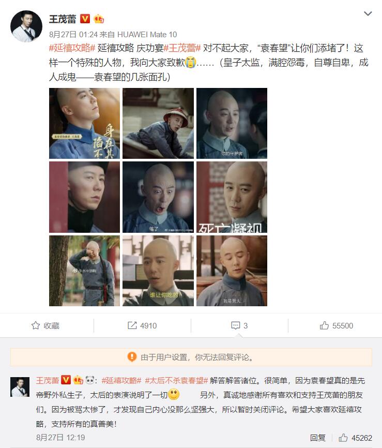Image resolution: width=382 pixels, height=448 pixels.
Task: Like the post with thumbs-up 55500
Action: click(x=324, y=325)
